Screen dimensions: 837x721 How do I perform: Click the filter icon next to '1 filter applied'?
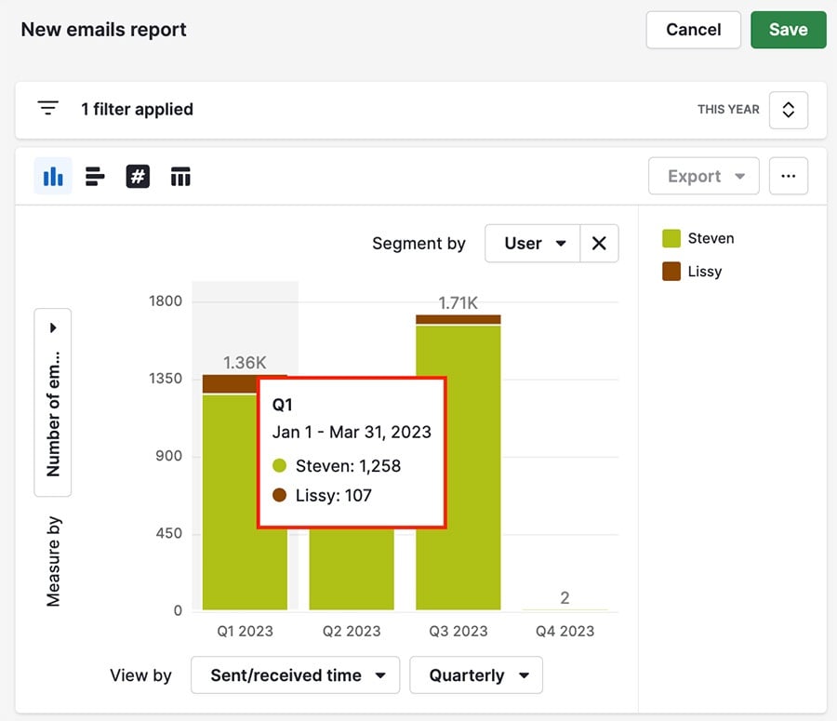47,108
